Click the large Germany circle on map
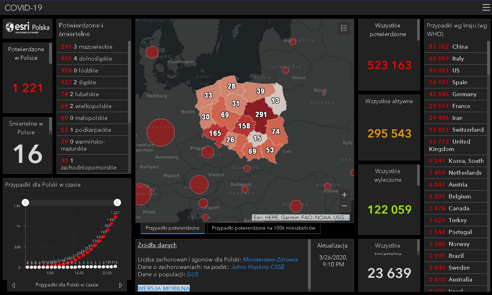Image resolution: width=492 pixels, height=295 pixels. [161, 133]
